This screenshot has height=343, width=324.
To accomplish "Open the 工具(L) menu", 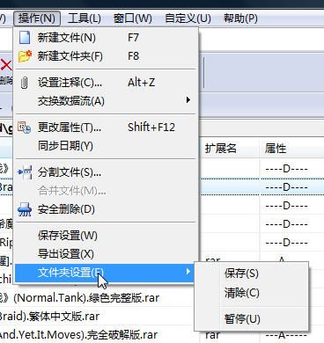I will (x=85, y=18).
